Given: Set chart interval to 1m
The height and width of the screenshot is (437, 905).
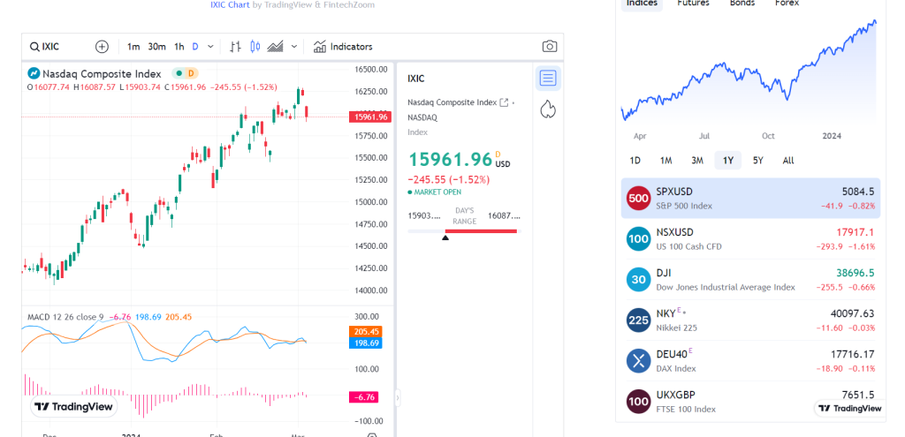Looking at the screenshot, I should (133, 47).
